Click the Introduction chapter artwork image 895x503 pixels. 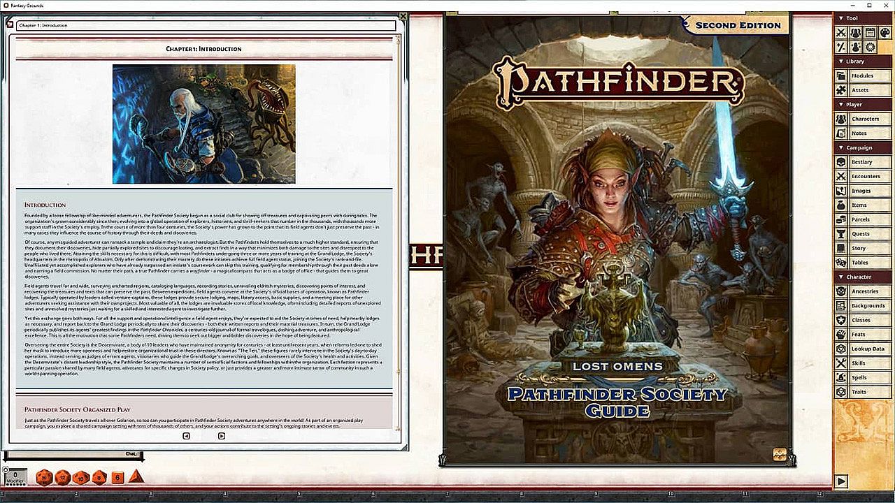click(203, 124)
